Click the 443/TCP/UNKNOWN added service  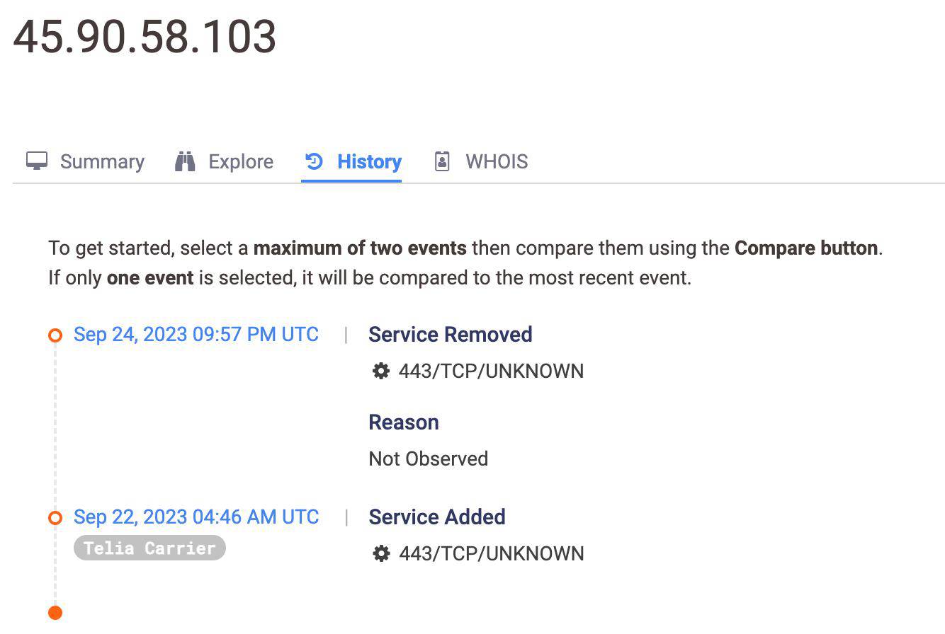pyautogui.click(x=492, y=554)
